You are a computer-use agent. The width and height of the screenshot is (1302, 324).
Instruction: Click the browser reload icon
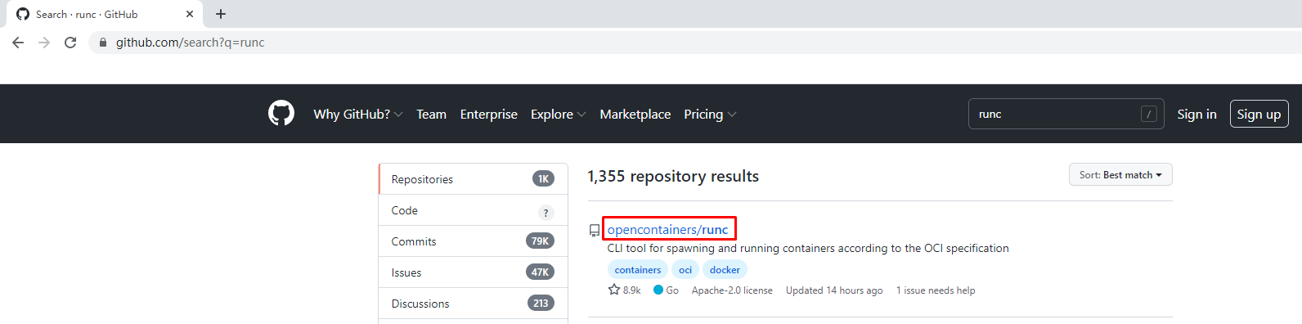click(70, 43)
